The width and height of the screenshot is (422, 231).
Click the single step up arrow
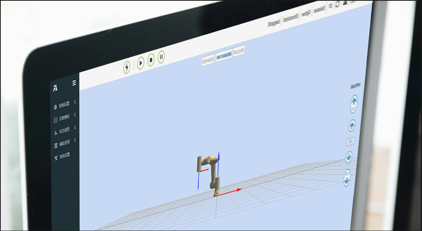point(352,125)
